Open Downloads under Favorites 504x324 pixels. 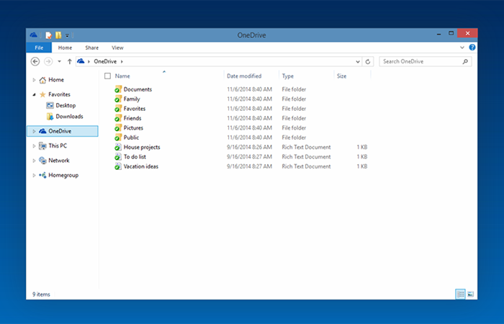click(x=69, y=117)
